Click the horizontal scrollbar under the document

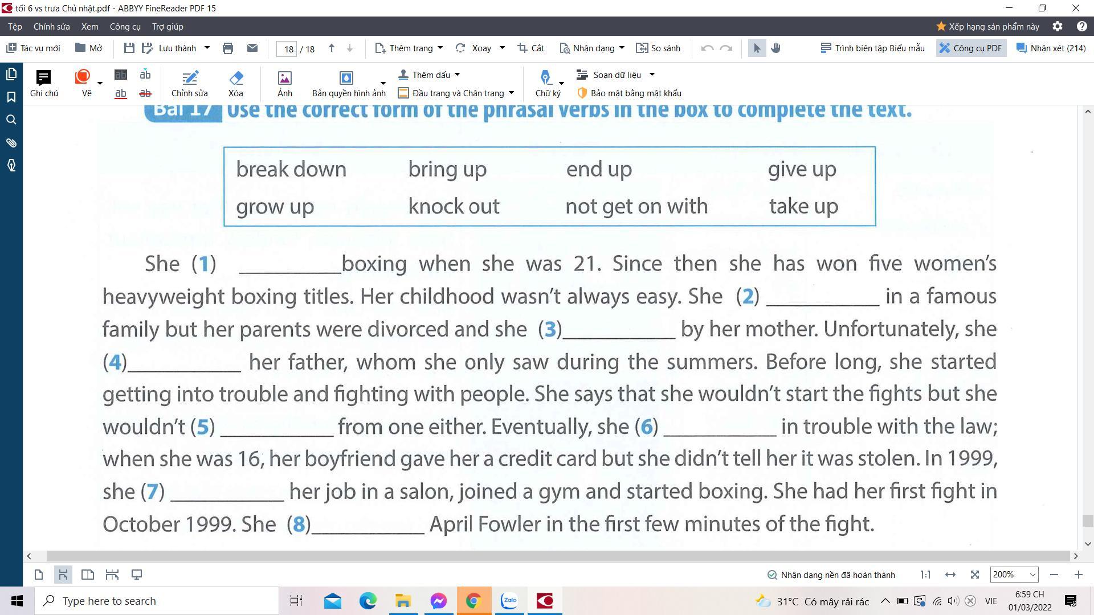point(558,556)
